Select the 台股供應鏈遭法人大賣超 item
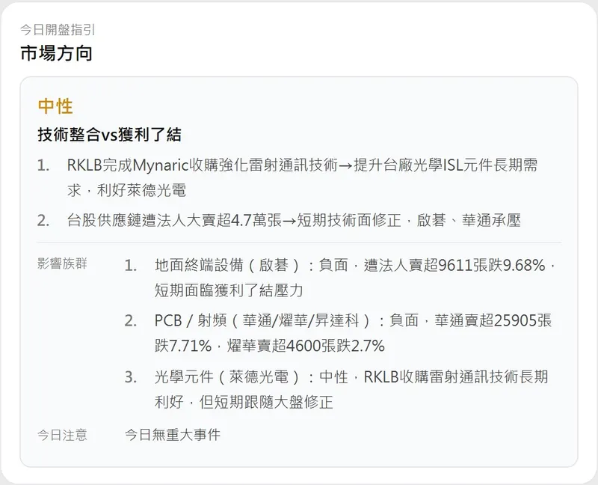The width and height of the screenshot is (598, 485). pos(294,220)
